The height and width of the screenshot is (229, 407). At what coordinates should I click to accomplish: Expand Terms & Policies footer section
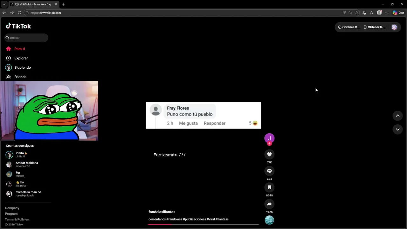[x=17, y=219]
